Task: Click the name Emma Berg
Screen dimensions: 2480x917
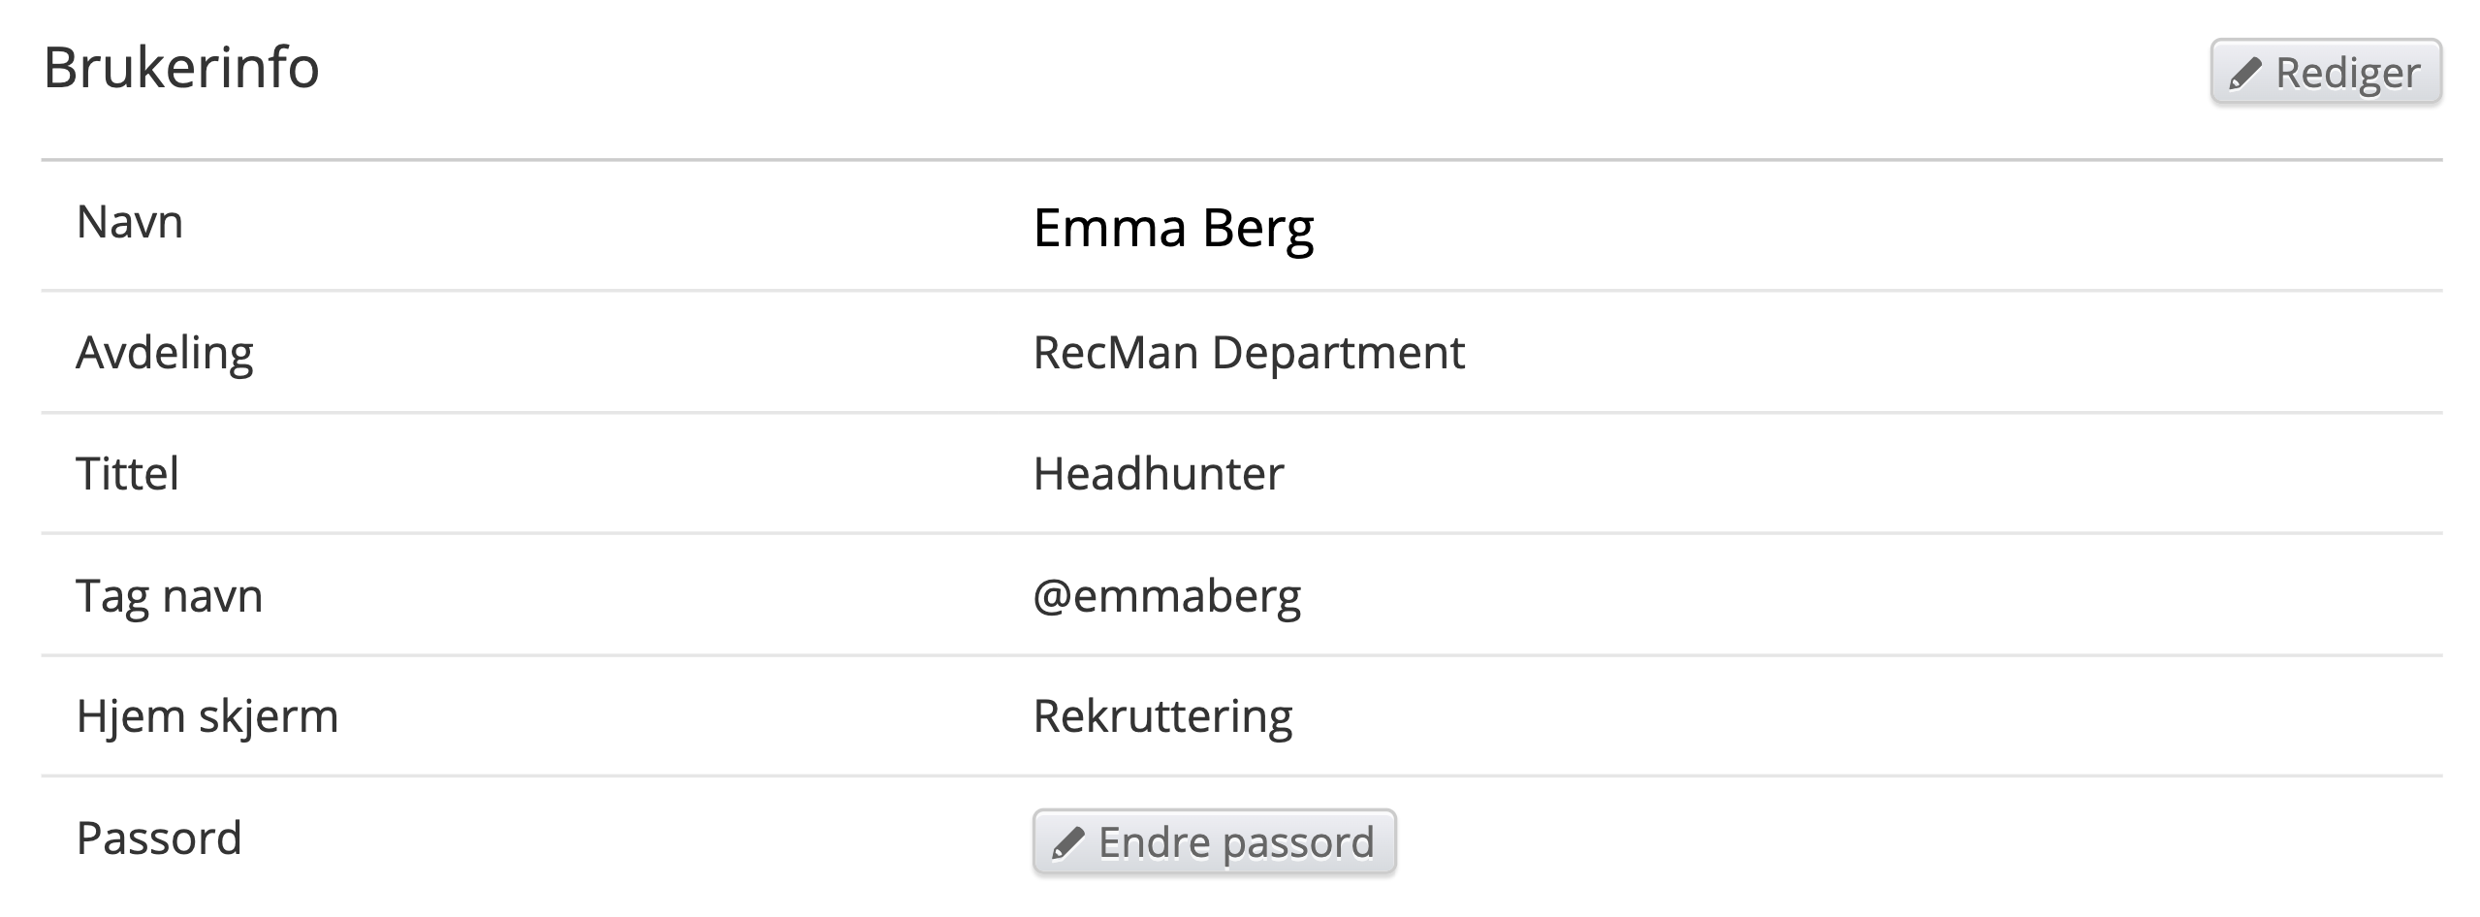Action: pos(1173,229)
